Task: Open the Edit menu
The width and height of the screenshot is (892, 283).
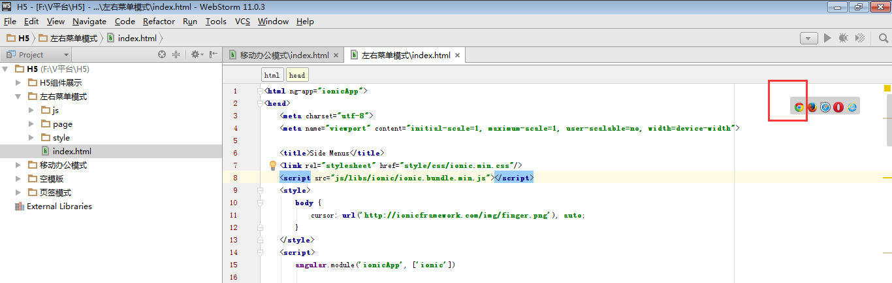Action: (31, 22)
